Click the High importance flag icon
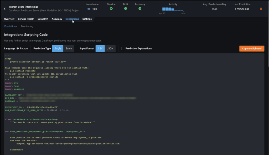Viewport: 269px width, 155px height. click(89, 9)
